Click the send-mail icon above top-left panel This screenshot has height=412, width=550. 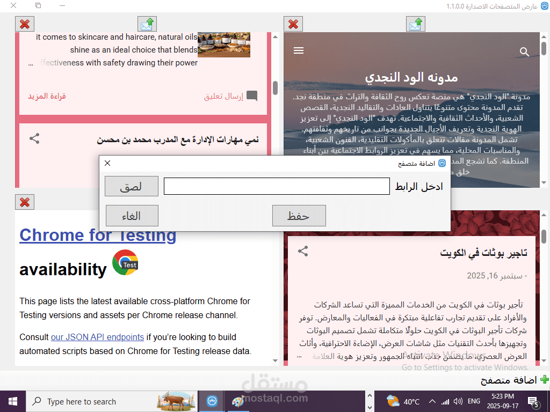point(147,24)
